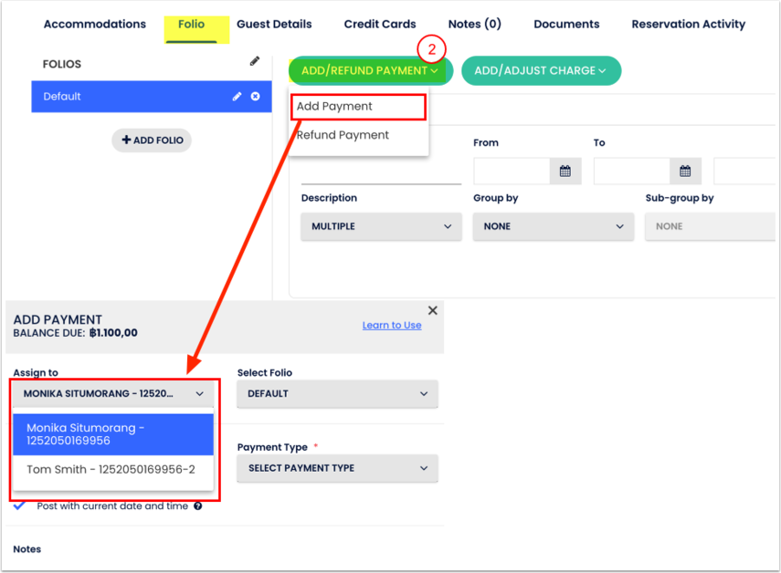Close the Add Payment panel
781x573 pixels.
pos(432,311)
